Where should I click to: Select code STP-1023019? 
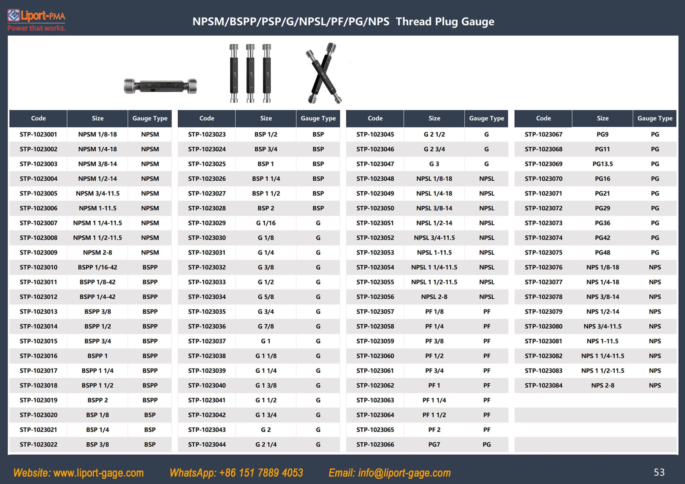pyautogui.click(x=39, y=400)
